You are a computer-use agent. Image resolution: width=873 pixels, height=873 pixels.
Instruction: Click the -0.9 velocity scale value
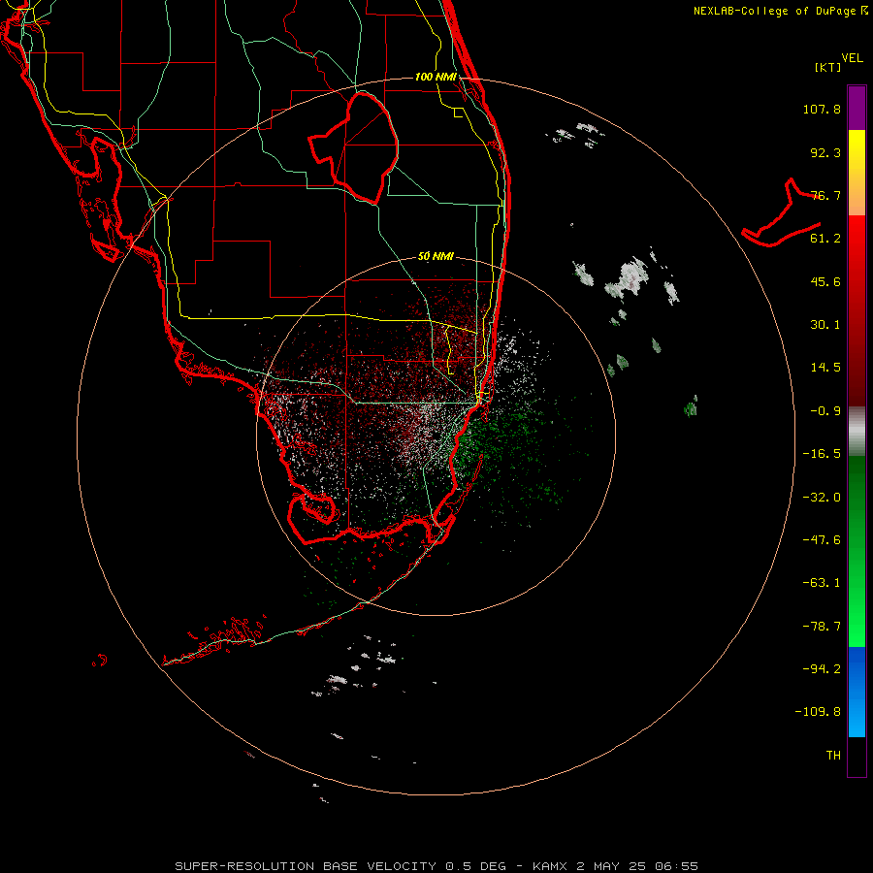[825, 411]
